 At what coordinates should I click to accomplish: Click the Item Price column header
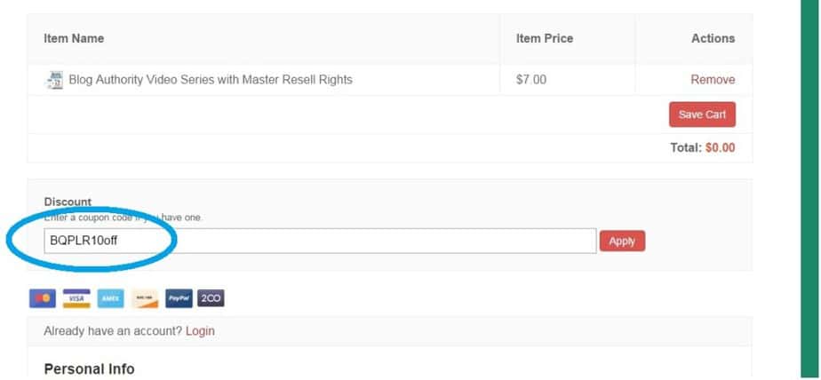545,38
